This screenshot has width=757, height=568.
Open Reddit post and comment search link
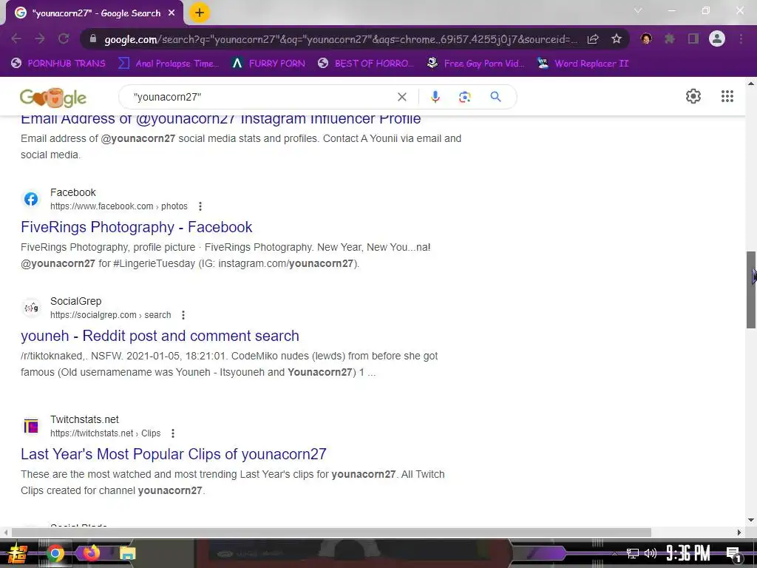[x=160, y=336]
